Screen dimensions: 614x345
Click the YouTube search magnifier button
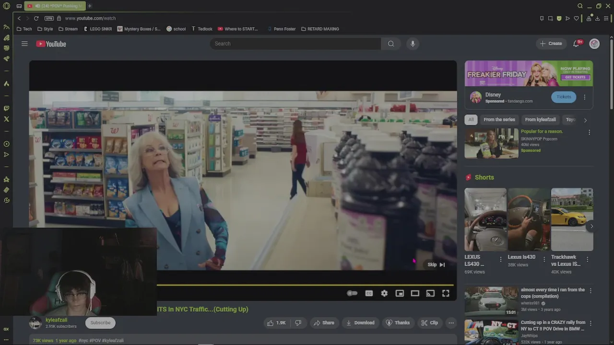pyautogui.click(x=391, y=44)
